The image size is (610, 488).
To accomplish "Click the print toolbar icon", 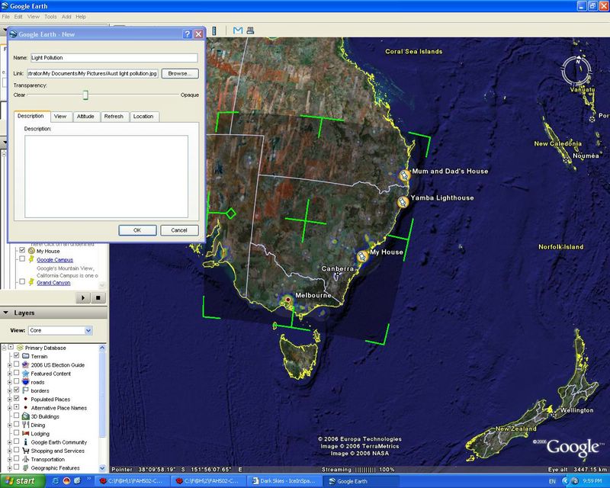I will pos(250,30).
